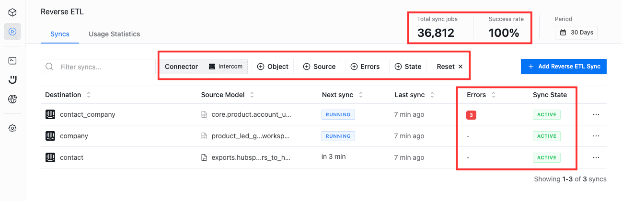
Task: Click the connector plug icon in sidebar
Action: [x=12, y=80]
